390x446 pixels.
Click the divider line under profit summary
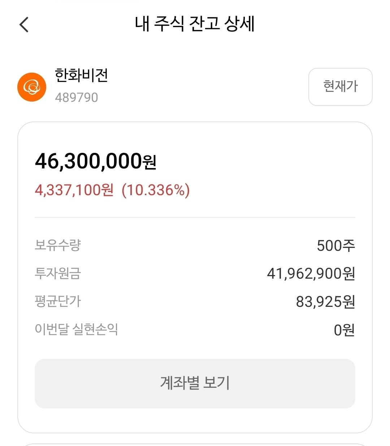(x=195, y=218)
